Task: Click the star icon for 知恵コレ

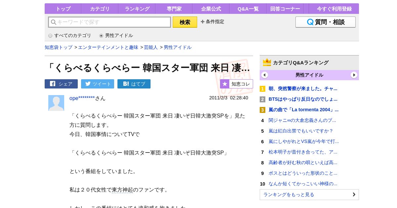Action: [225, 84]
